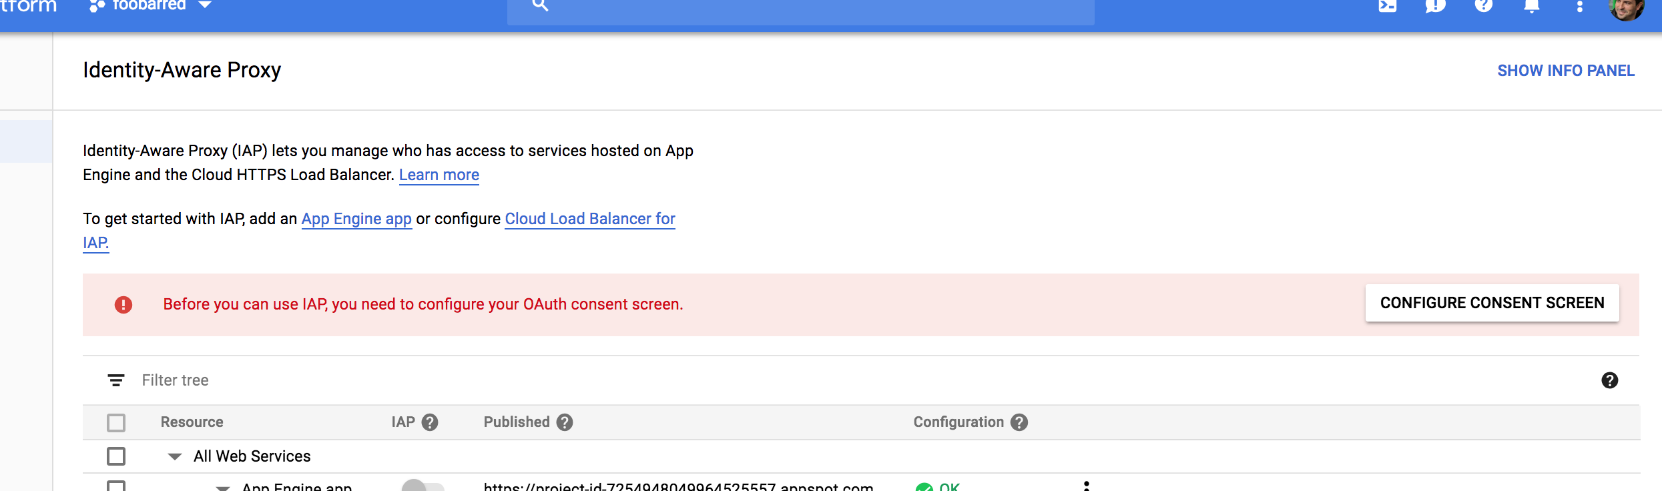Open the three-dot settings menu in top bar
Image resolution: width=1662 pixels, height=491 pixels.
tap(1579, 7)
